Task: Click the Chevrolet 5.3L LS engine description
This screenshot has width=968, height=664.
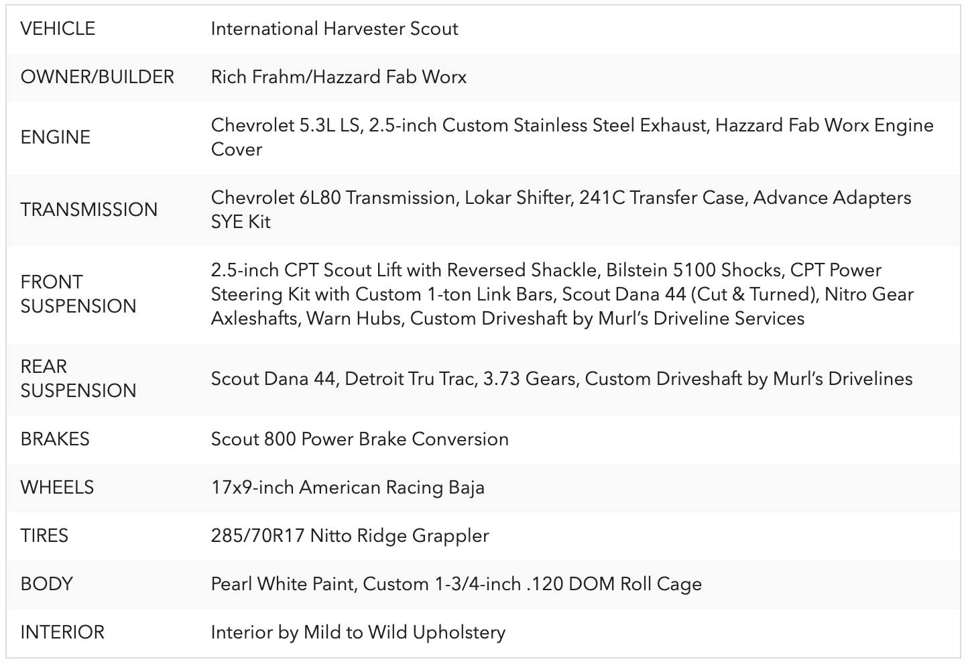Action: [x=572, y=137]
